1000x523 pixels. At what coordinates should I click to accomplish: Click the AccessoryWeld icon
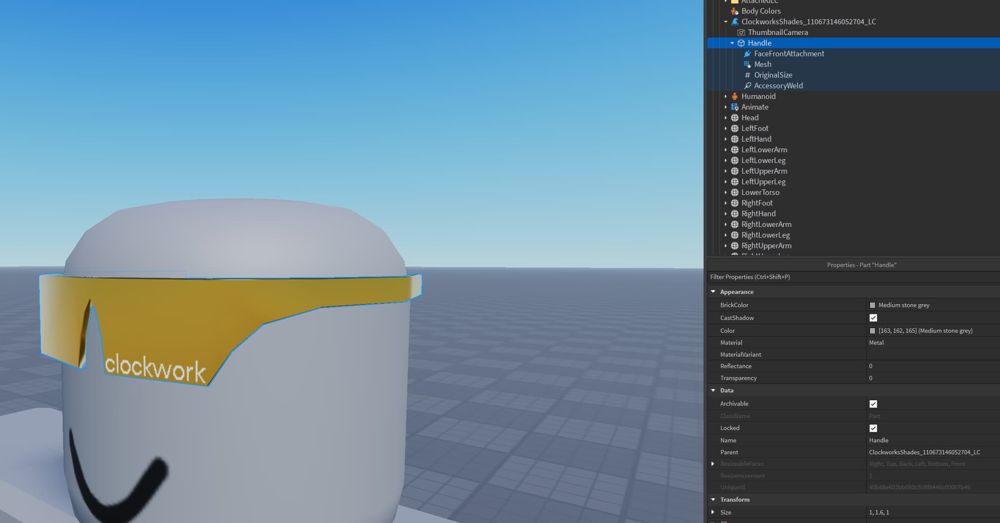pyautogui.click(x=747, y=86)
